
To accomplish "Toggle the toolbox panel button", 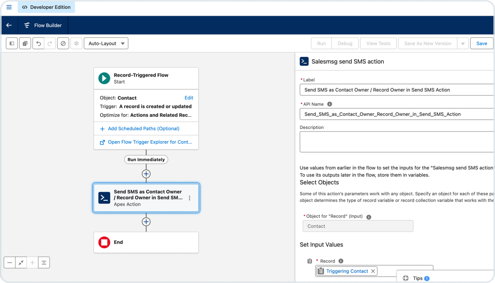I will pyautogui.click(x=12, y=44).
